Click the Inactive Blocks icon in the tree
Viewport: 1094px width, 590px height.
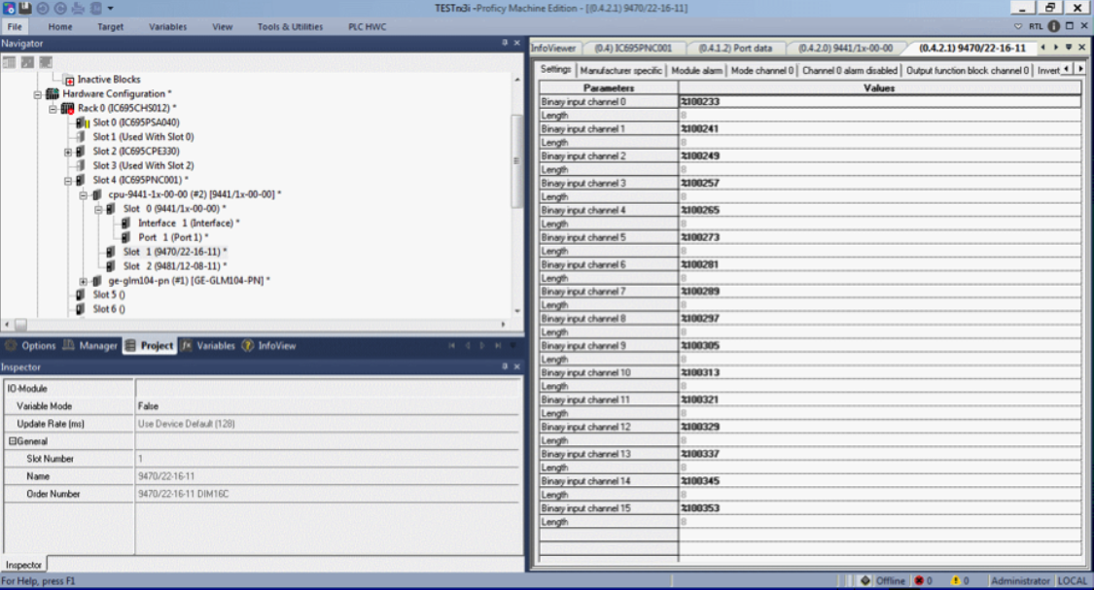pyautogui.click(x=69, y=80)
